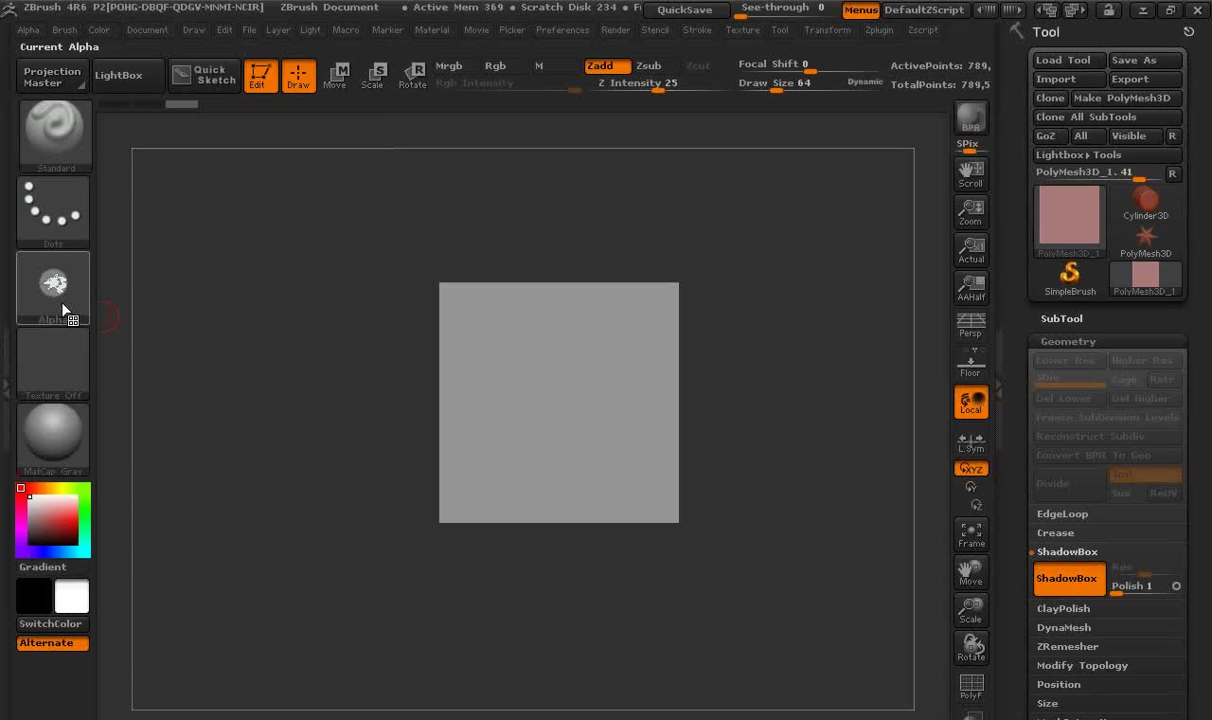The width and height of the screenshot is (1212, 720).
Task: Select the Zoom canvas tool
Action: (x=971, y=211)
